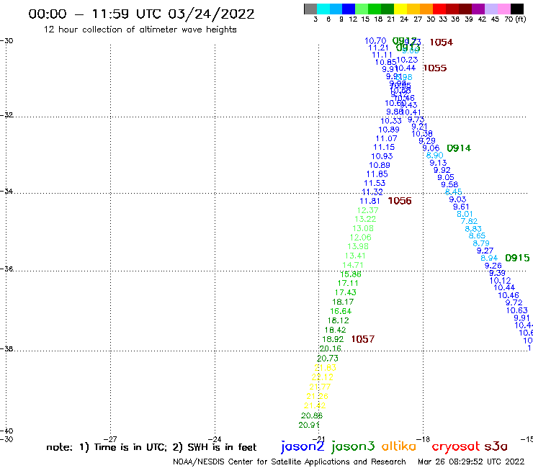Click the wave height value '10.63'

(x=516, y=310)
